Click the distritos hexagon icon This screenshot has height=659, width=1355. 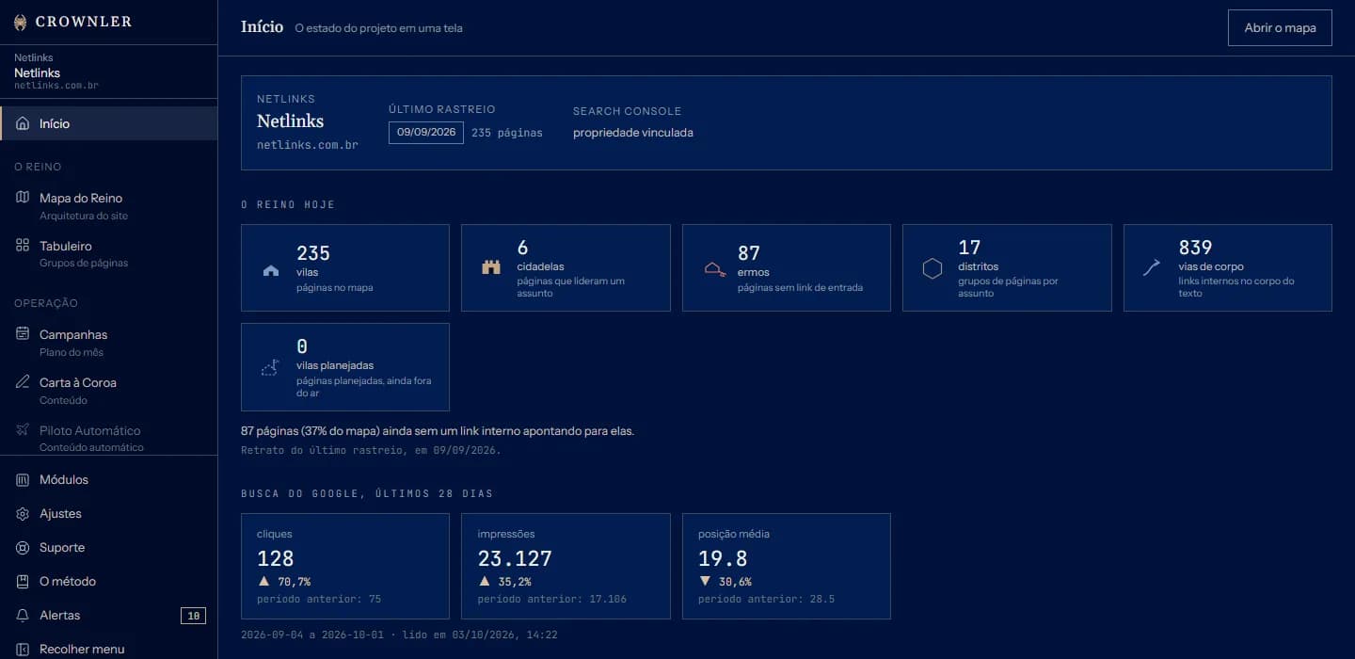point(933,268)
